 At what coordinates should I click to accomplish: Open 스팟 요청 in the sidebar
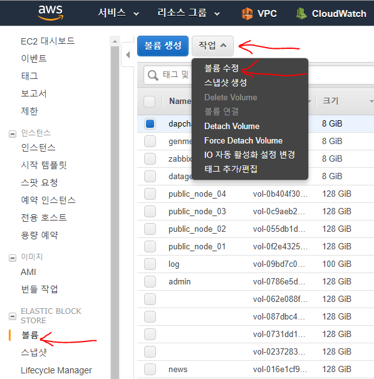(39, 182)
